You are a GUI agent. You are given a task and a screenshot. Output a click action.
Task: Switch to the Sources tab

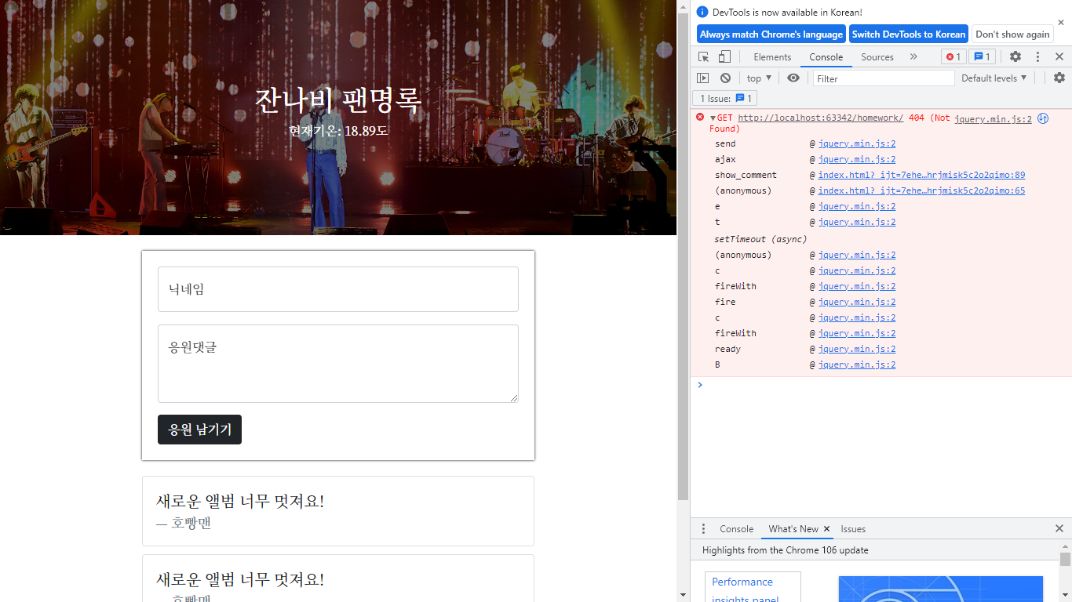(877, 56)
